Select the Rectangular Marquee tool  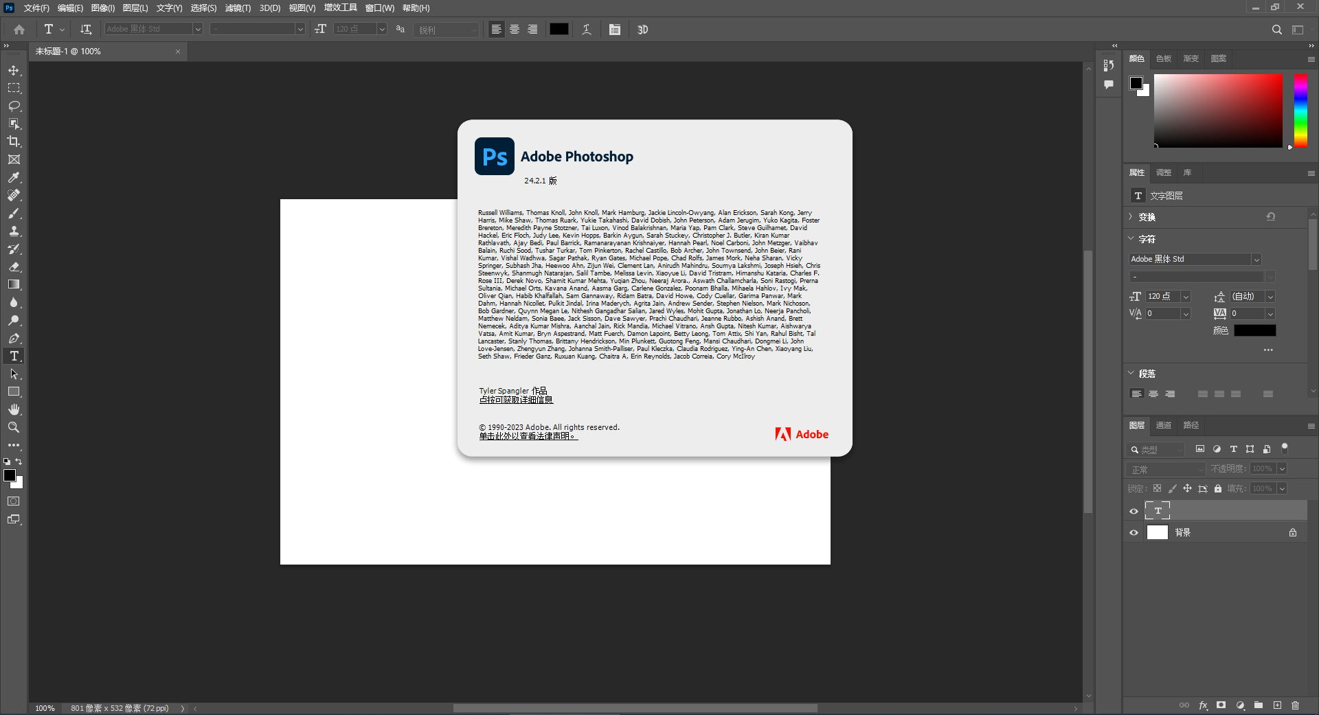(x=14, y=88)
